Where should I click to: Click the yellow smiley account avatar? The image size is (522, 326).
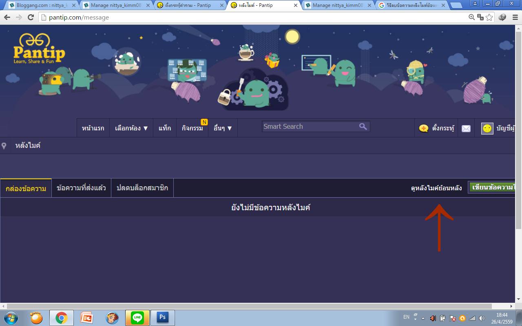tap(487, 128)
